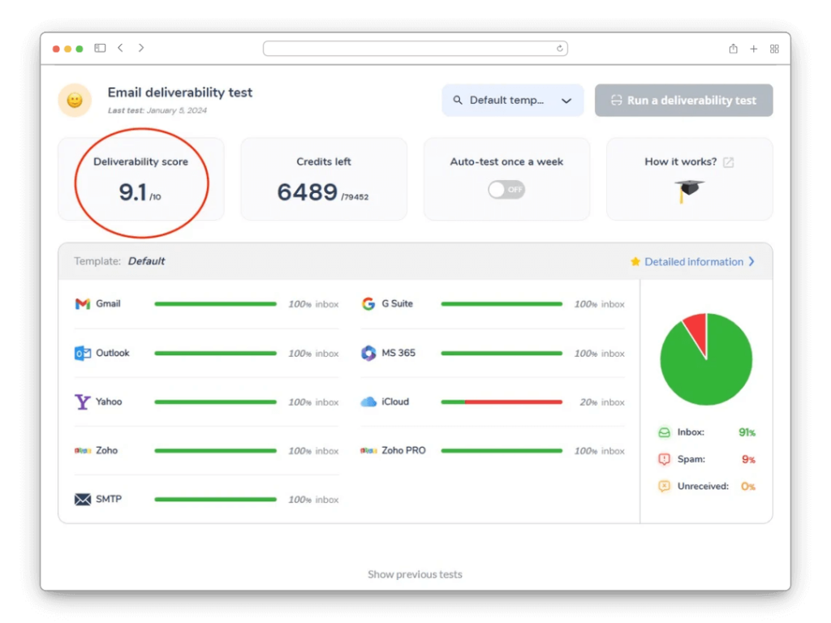Click the Last test: January 5, 2024 text
This screenshot has width=831, height=623.
tap(157, 110)
